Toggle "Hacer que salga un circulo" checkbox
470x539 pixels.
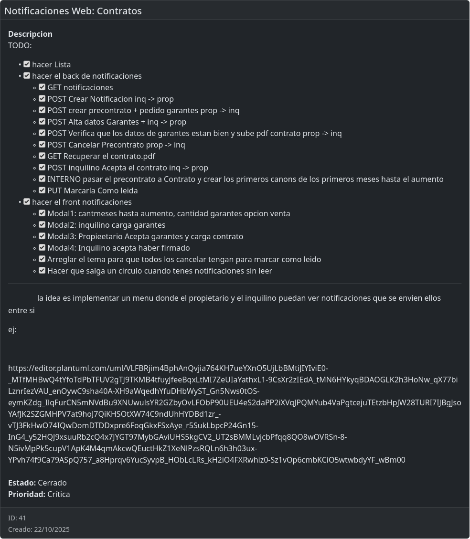(x=42, y=270)
